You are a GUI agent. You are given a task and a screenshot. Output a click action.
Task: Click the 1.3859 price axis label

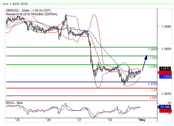(166, 49)
